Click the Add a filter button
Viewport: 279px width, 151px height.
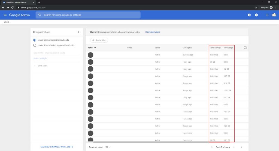[99, 40]
